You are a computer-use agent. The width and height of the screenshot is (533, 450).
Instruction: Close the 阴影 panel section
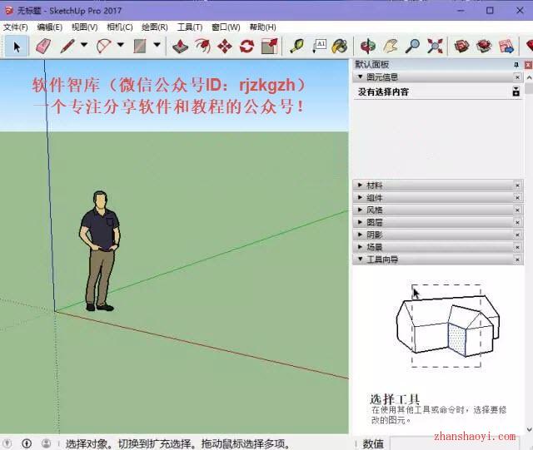tap(517, 235)
